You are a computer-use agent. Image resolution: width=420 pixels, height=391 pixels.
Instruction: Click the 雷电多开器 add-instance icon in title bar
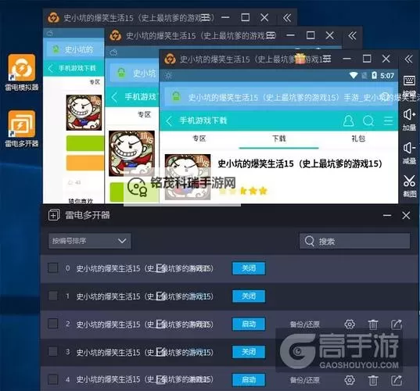(54, 215)
